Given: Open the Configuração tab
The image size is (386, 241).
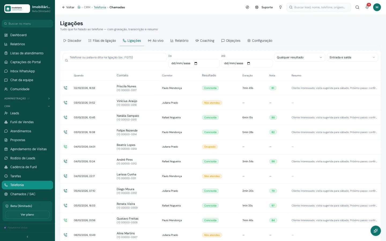Looking at the screenshot, I should click(x=260, y=41).
